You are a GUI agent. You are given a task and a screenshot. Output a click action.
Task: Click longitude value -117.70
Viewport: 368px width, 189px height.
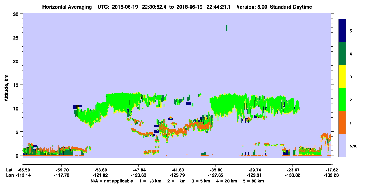[61, 175]
